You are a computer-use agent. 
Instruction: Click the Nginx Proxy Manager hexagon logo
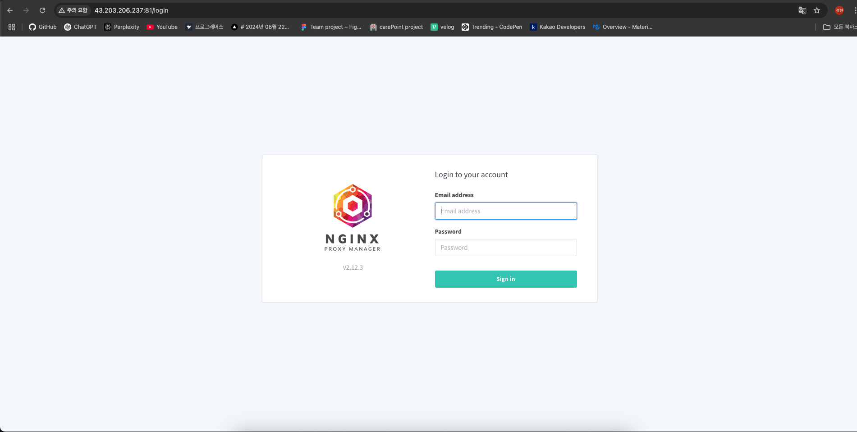(353, 206)
